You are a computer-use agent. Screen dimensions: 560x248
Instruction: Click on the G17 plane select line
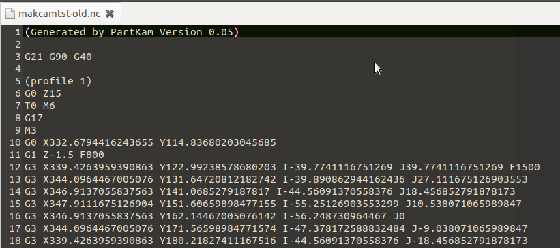click(33, 118)
